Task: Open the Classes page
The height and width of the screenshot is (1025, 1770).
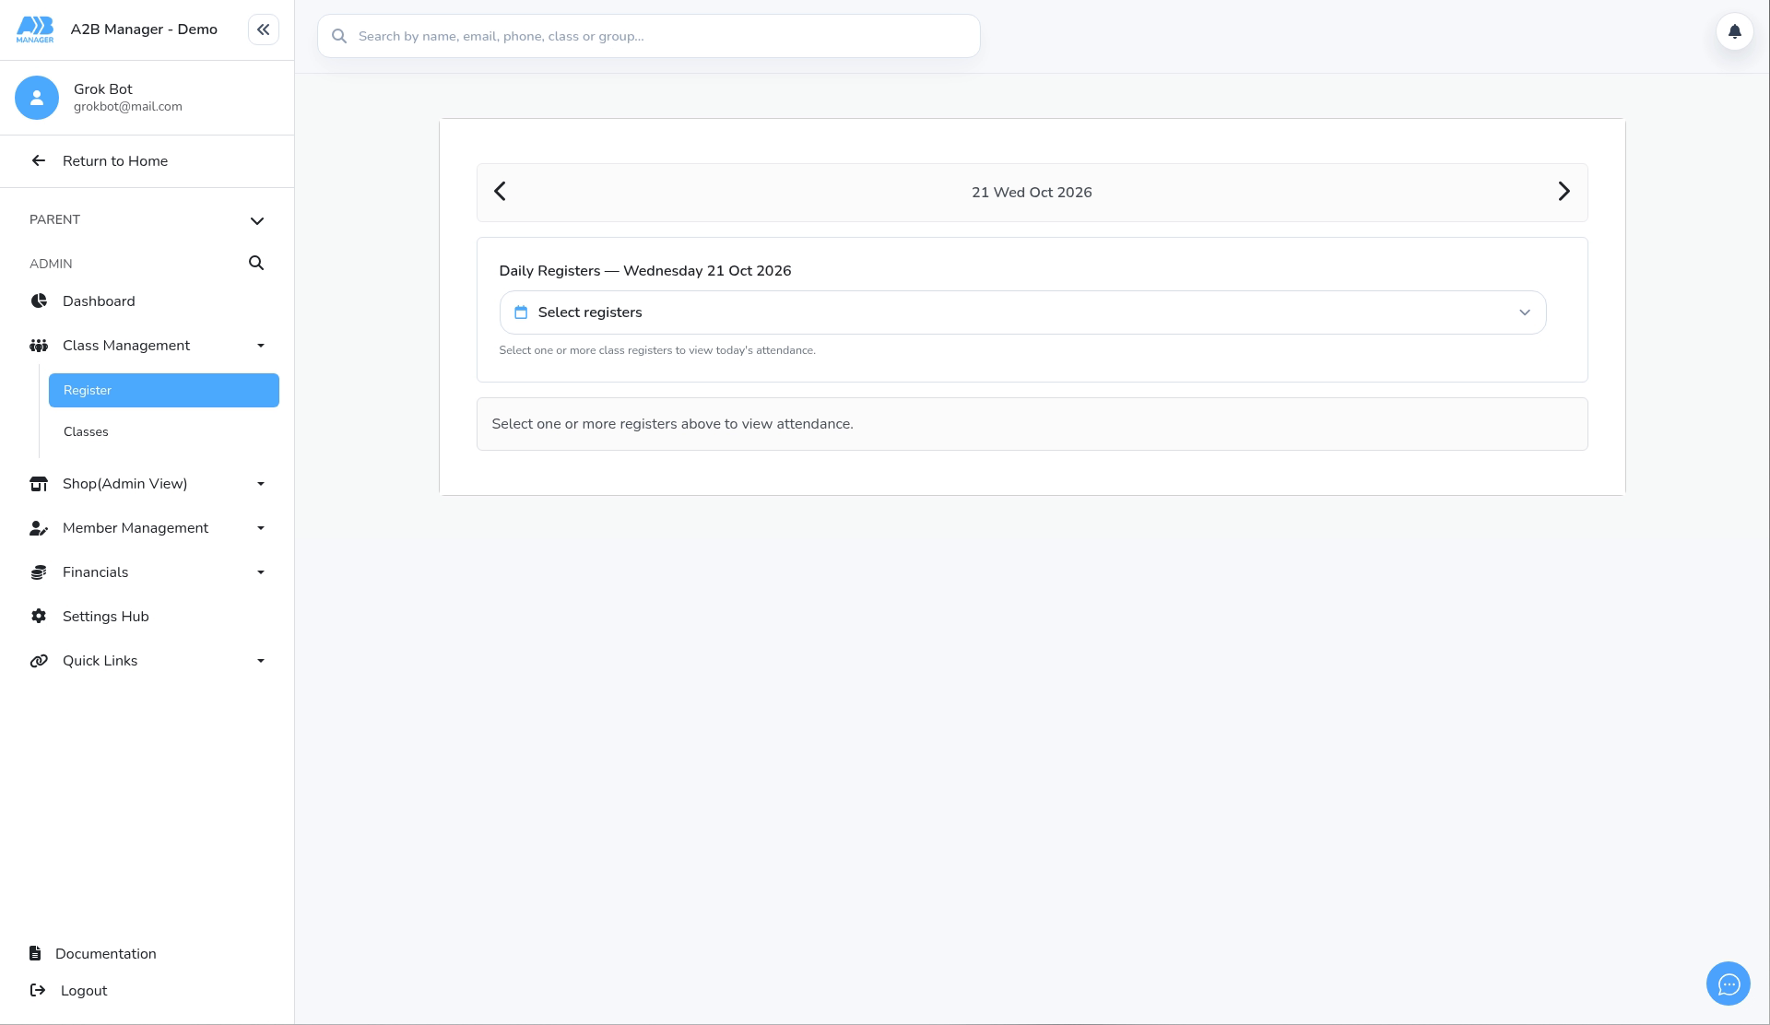Action: coord(164,431)
